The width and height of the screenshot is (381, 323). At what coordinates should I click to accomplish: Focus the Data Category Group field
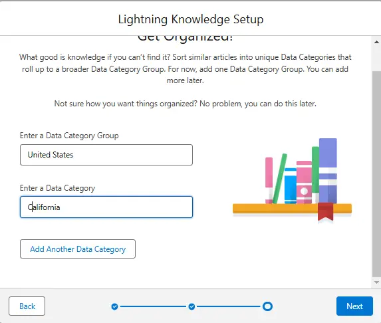(x=106, y=155)
